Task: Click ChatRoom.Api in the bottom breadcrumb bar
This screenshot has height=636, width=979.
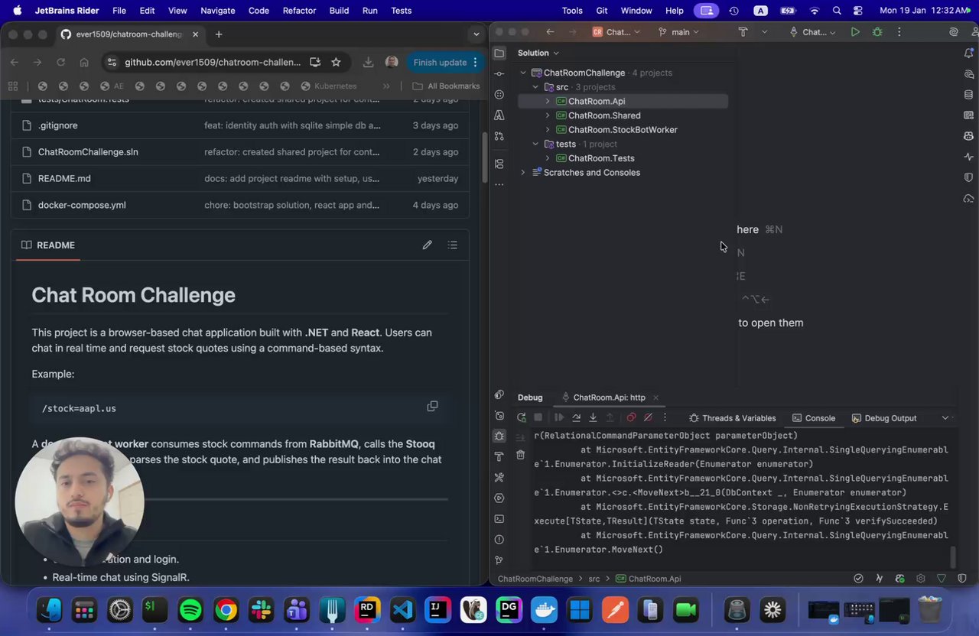Action: tap(649, 579)
